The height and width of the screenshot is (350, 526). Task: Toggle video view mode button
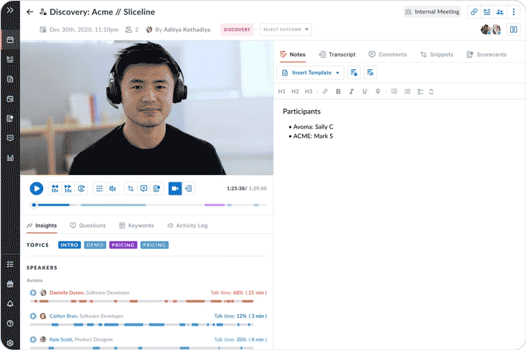175,189
